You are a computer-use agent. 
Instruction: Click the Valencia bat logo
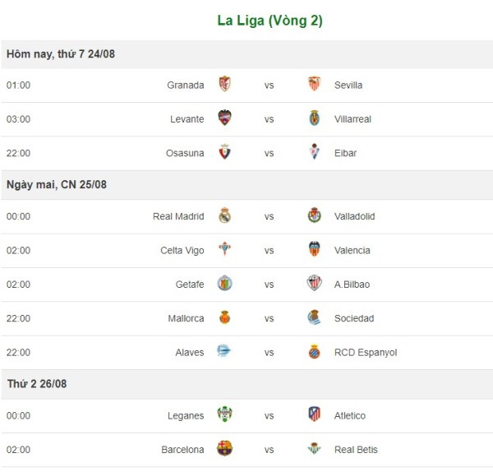click(x=314, y=250)
